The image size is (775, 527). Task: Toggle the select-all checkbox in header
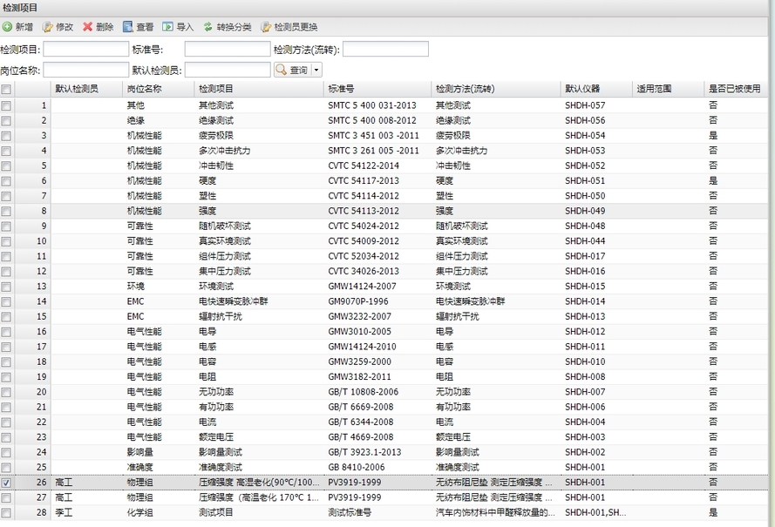click(6, 89)
